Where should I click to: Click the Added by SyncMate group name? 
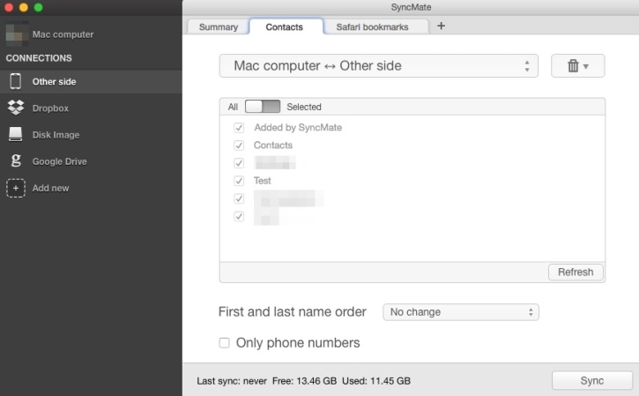pyautogui.click(x=298, y=127)
